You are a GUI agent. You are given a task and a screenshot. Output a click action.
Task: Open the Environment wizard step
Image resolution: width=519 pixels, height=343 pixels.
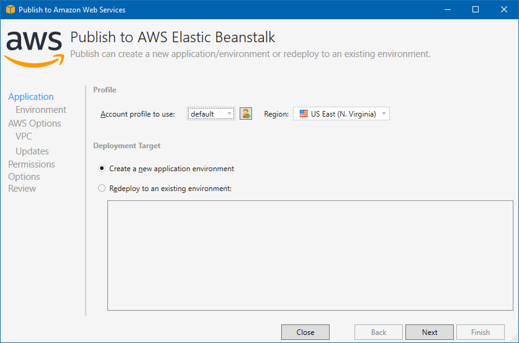pos(41,110)
